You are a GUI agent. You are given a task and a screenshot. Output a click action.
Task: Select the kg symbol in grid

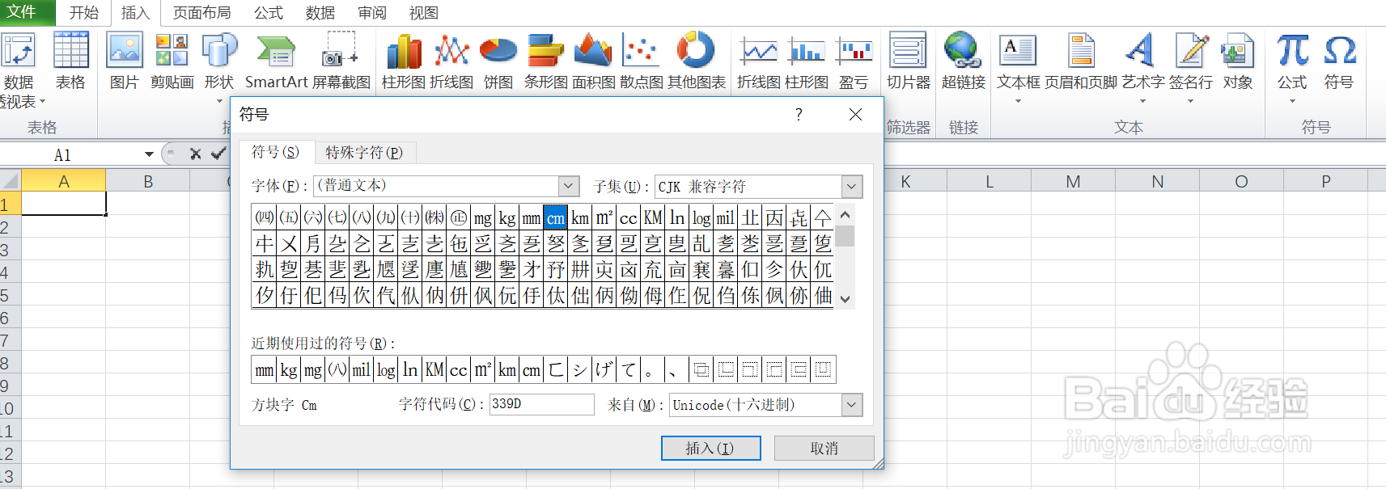coord(507,217)
